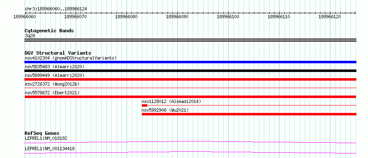This screenshot has height=158, width=368.
Task: Click the LEPREL1|NM_001134418 gene label
Action: [x=50, y=148]
